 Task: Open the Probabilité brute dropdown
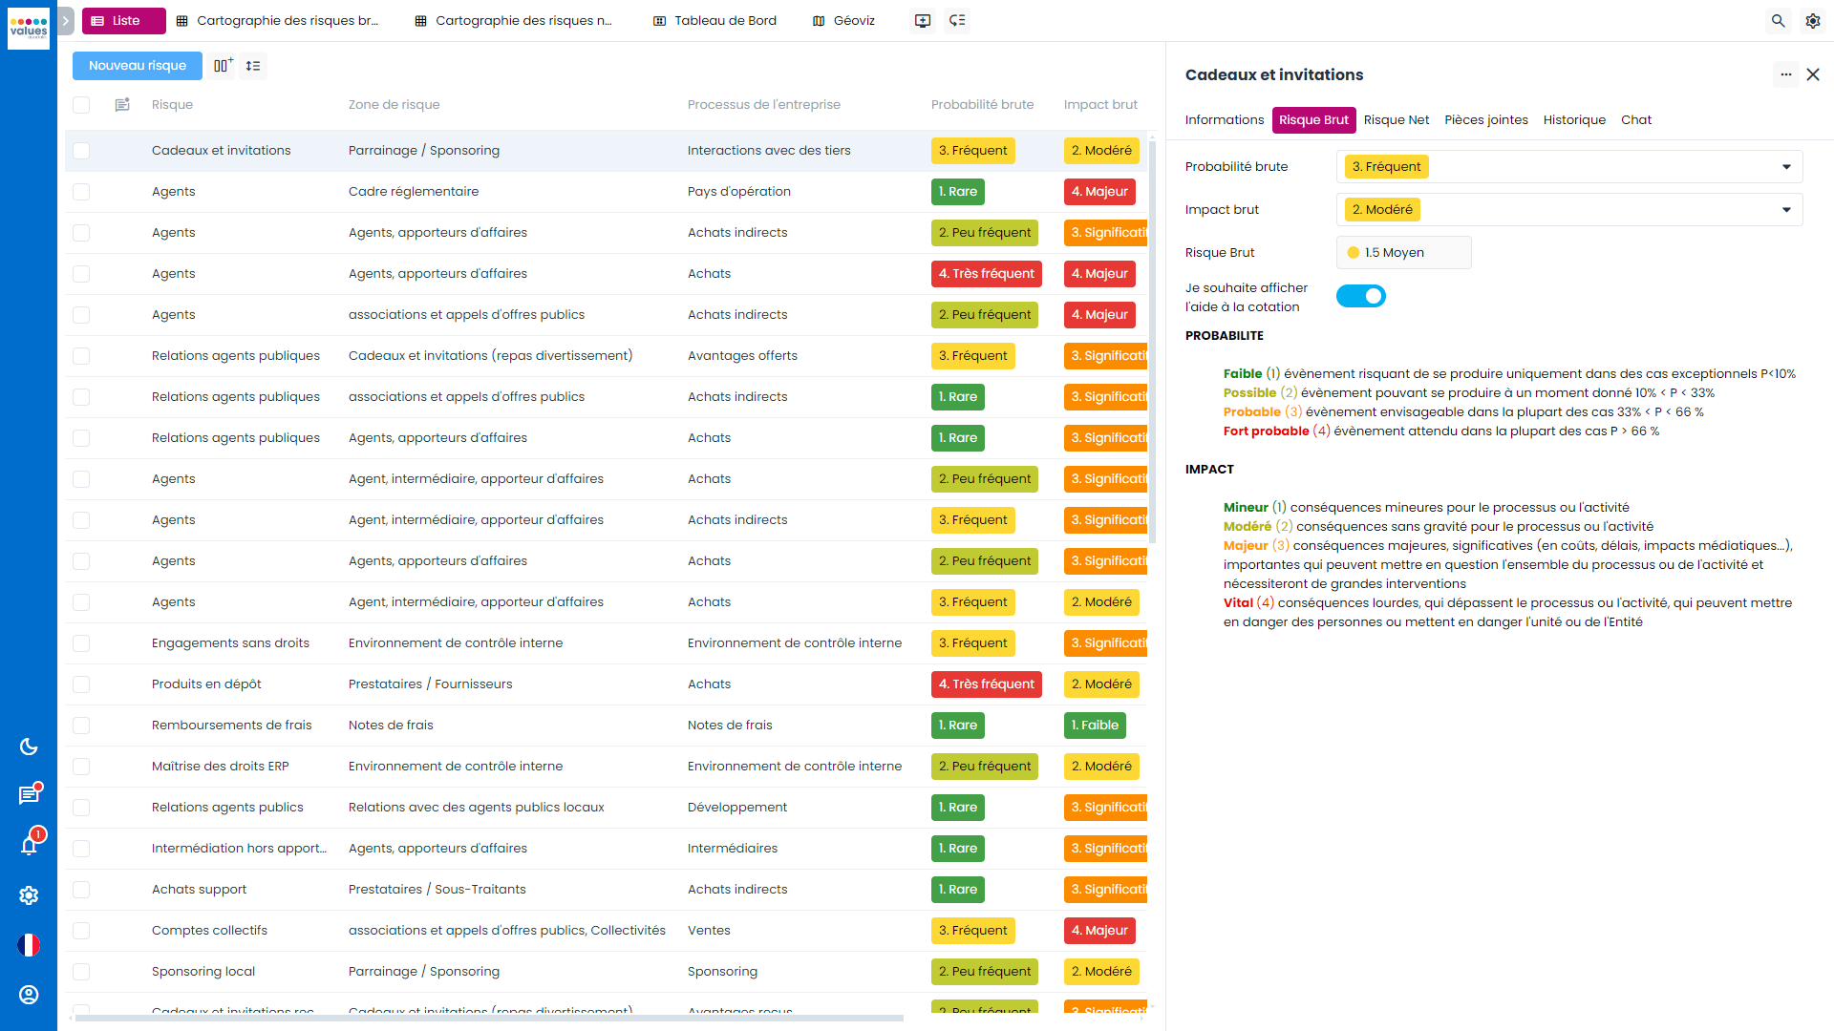tap(1569, 167)
